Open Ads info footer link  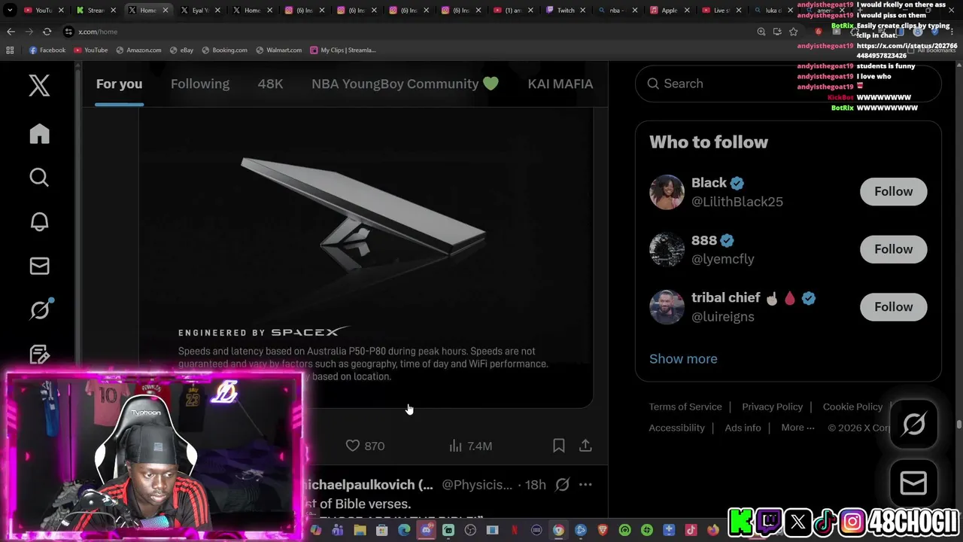pos(743,428)
